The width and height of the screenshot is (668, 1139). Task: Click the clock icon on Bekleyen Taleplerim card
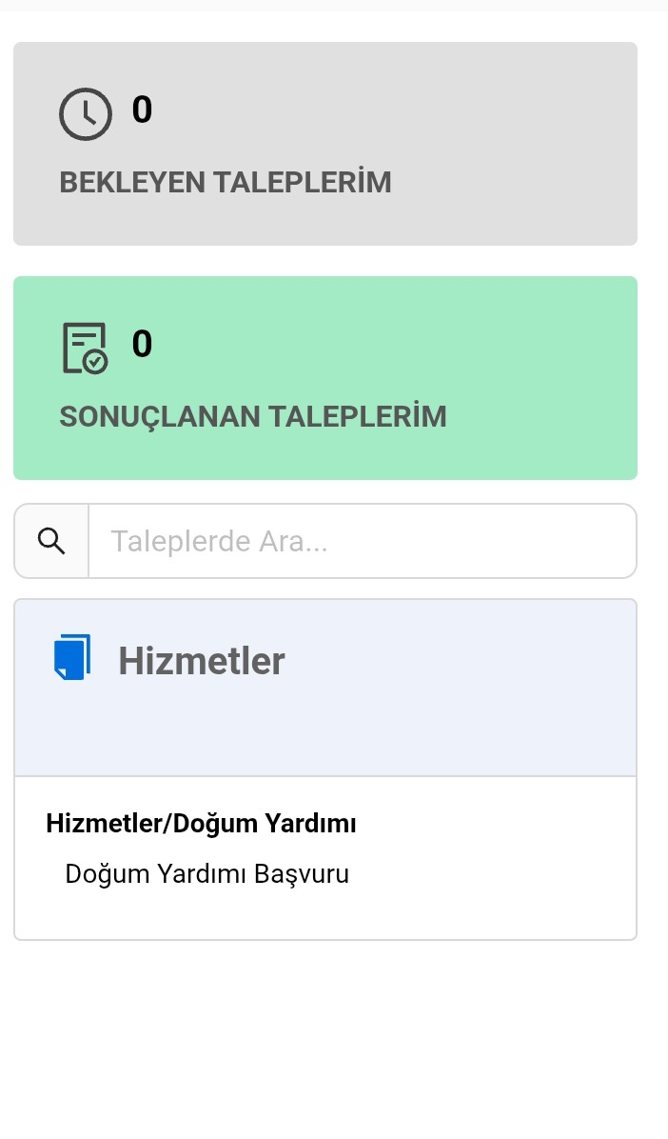tap(86, 112)
